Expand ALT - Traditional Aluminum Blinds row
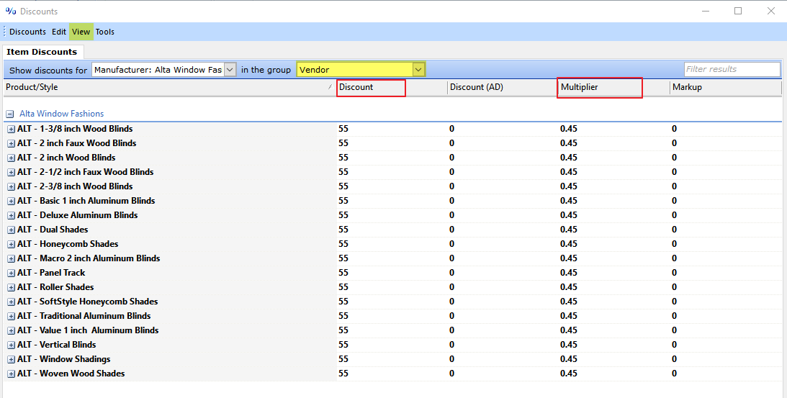The height and width of the screenshot is (398, 787). click(11, 317)
